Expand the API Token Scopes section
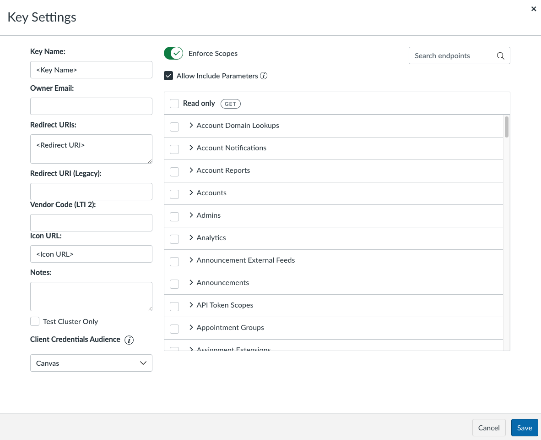541x440 pixels. pyautogui.click(x=191, y=306)
